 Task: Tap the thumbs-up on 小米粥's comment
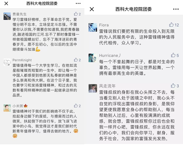[x=76, y=106]
